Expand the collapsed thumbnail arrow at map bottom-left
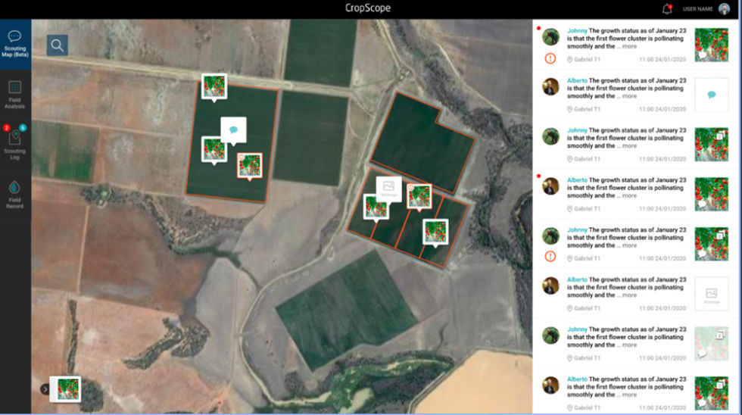This screenshot has height=415, width=742. [45, 389]
